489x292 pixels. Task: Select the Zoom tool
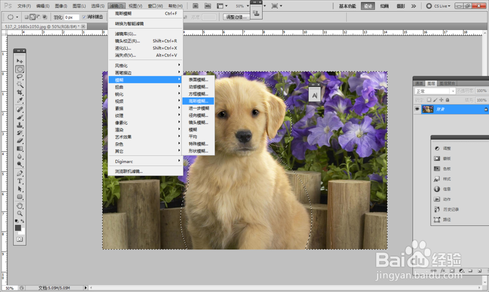[x=20, y=214]
